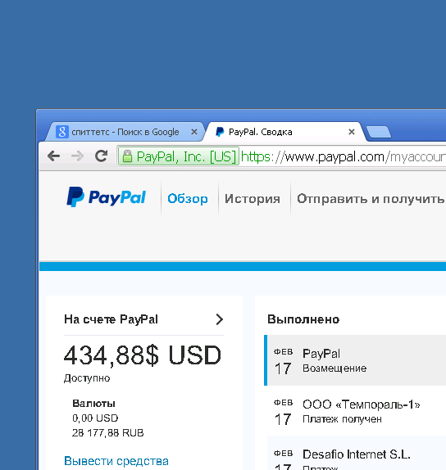This screenshot has height=470, width=446.
Task: Click the Выполнено section heading
Action: [303, 319]
